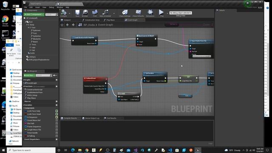Click the Find toolbar icon

[x=95, y=13]
